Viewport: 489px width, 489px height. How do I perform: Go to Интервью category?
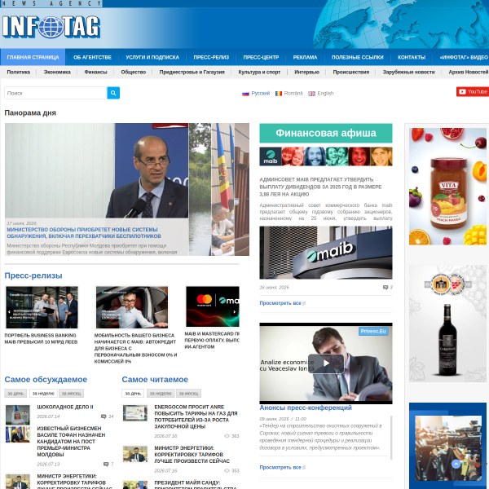(x=307, y=72)
